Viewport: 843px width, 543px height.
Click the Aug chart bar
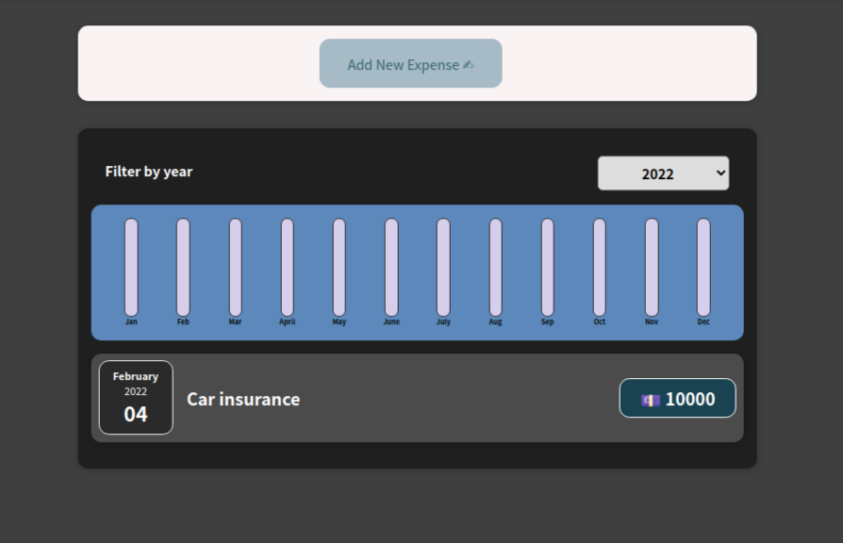pyautogui.click(x=496, y=267)
